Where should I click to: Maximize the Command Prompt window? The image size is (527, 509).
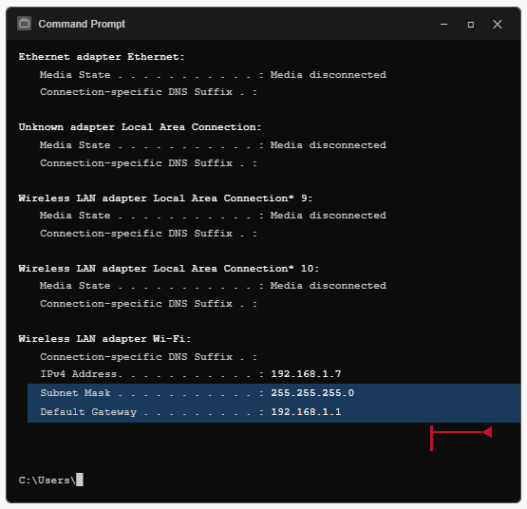coord(471,25)
